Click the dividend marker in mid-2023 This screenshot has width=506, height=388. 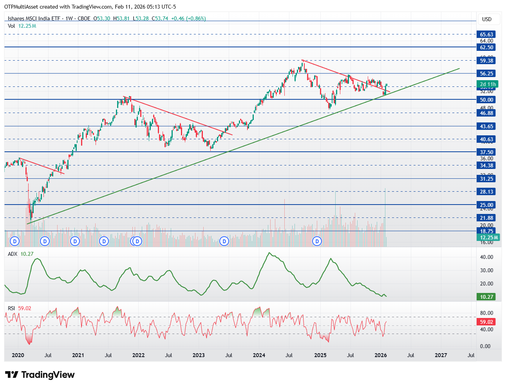pos(224,241)
